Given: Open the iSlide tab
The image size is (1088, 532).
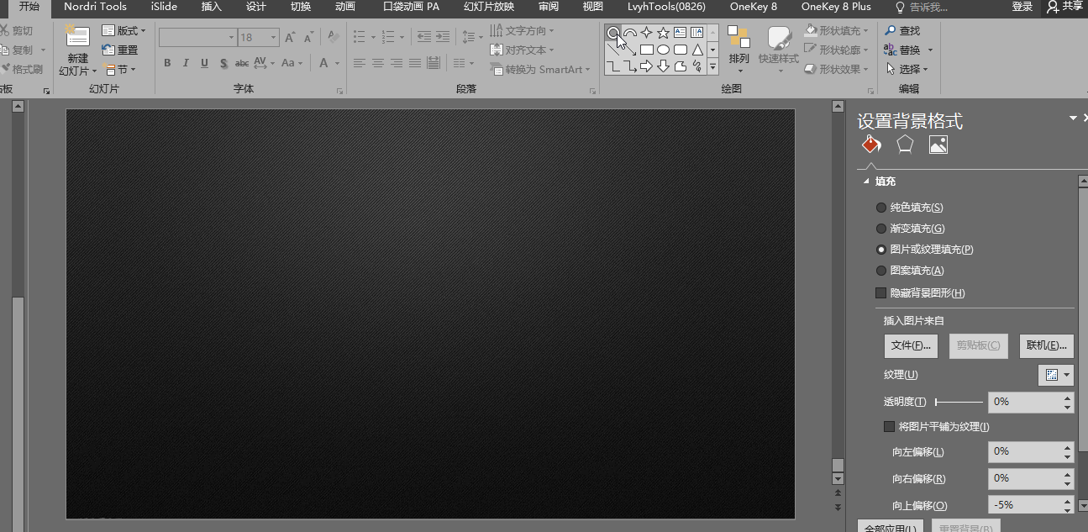Looking at the screenshot, I should (x=164, y=7).
